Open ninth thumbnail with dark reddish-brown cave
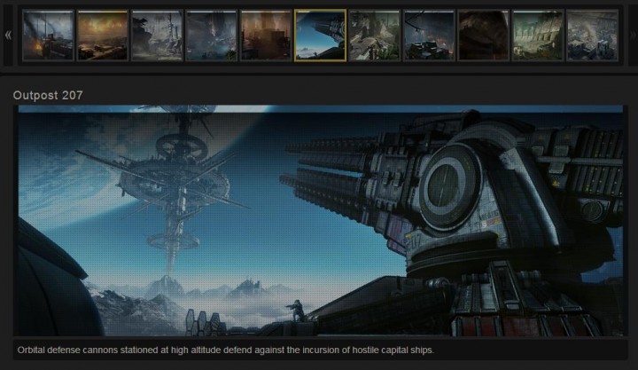The height and width of the screenshot is (370, 638). tap(483, 35)
